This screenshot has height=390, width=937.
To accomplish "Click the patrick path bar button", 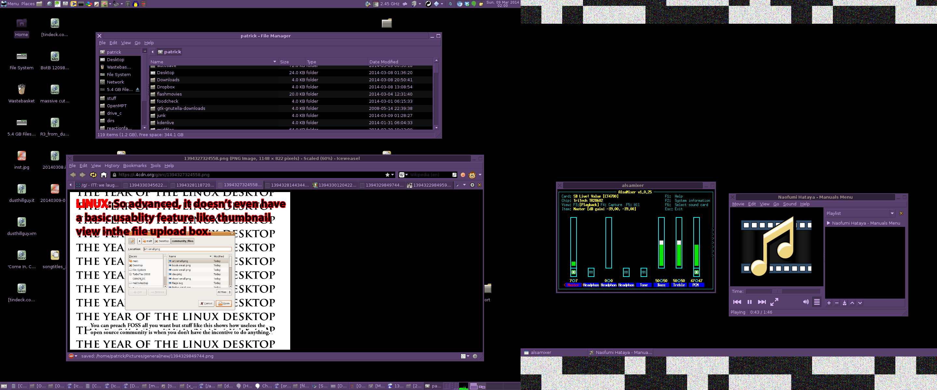I will [170, 52].
